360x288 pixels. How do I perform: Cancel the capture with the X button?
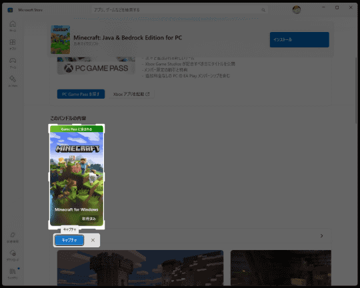(93, 240)
